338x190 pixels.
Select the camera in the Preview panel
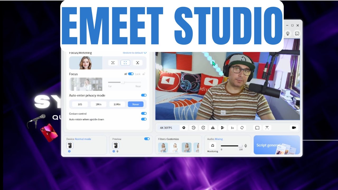(116, 145)
